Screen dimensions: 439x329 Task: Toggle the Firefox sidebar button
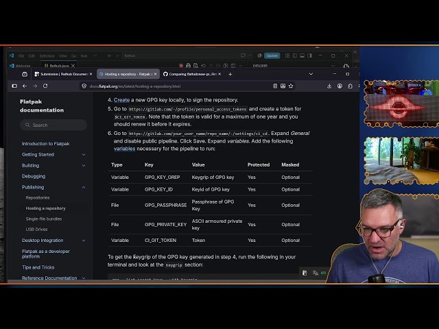pos(14,86)
